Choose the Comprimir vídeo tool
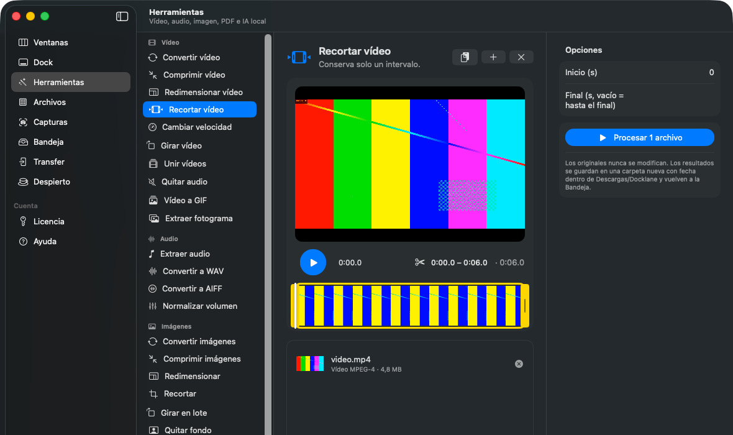Viewport: 733px width, 435px height. coord(199,75)
